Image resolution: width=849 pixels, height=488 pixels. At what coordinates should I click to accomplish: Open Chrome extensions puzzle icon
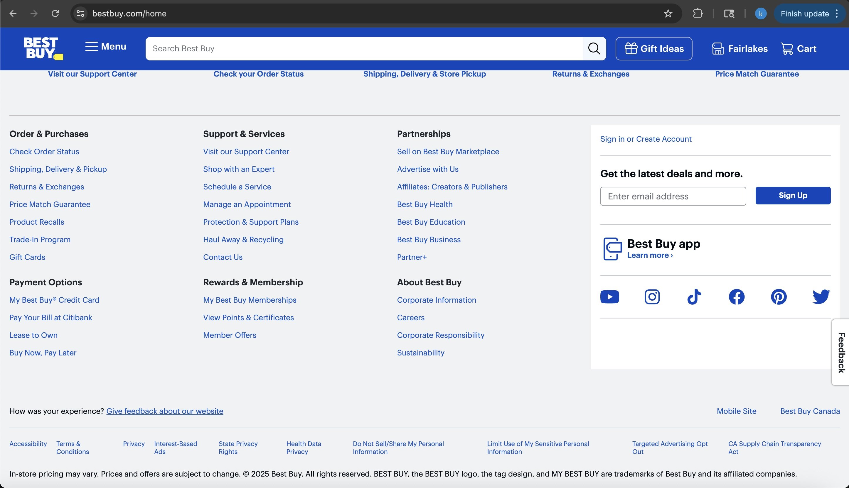[x=698, y=13]
